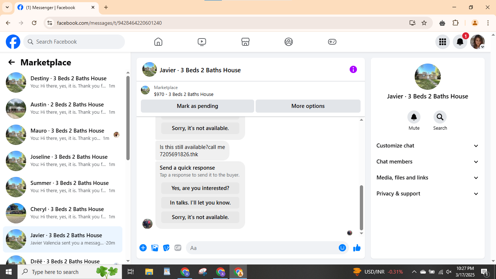Expand Media, files and links section
The image size is (496, 279).
[428, 178]
